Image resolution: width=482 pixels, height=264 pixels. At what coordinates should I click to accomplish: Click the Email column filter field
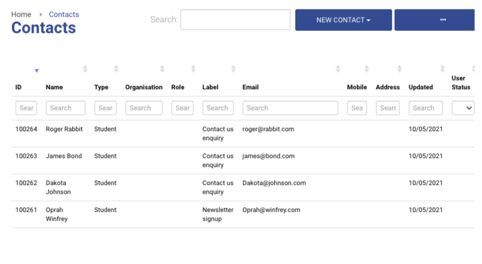pyautogui.click(x=290, y=108)
